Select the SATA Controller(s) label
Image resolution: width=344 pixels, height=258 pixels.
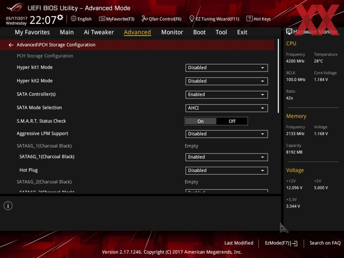click(x=36, y=94)
